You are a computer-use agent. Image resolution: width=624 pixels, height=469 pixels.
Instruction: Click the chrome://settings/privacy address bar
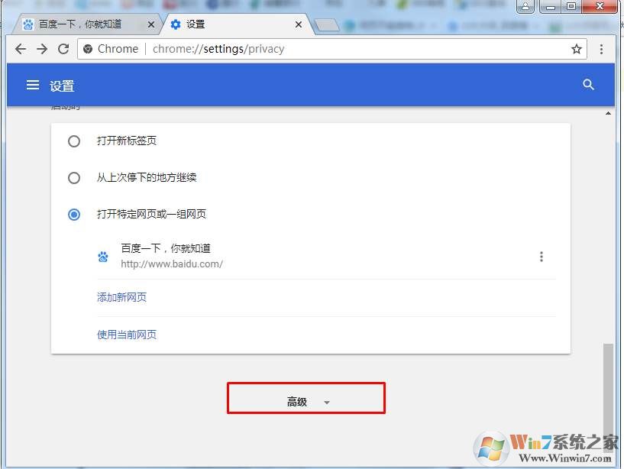point(332,49)
